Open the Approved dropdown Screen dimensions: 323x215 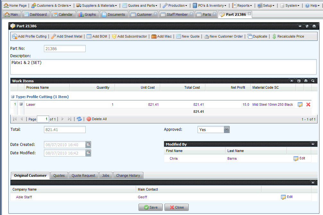[226, 130]
